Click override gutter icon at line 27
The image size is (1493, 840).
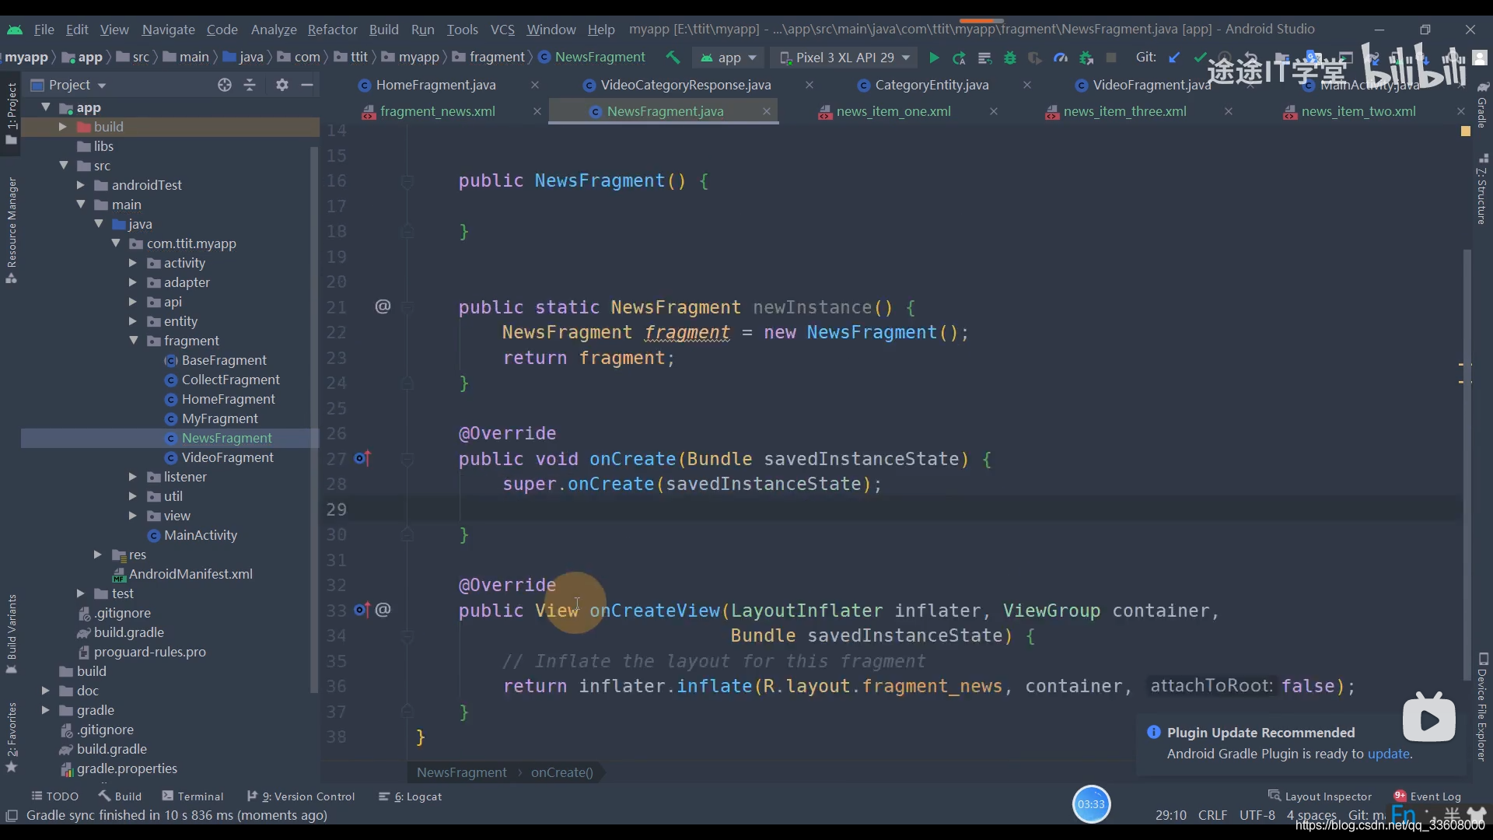click(362, 459)
